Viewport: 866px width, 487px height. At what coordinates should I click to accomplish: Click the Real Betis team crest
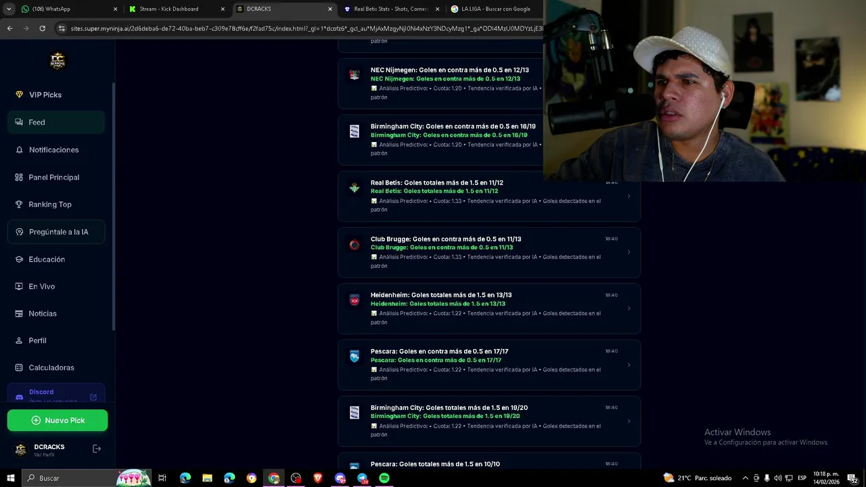pos(355,187)
